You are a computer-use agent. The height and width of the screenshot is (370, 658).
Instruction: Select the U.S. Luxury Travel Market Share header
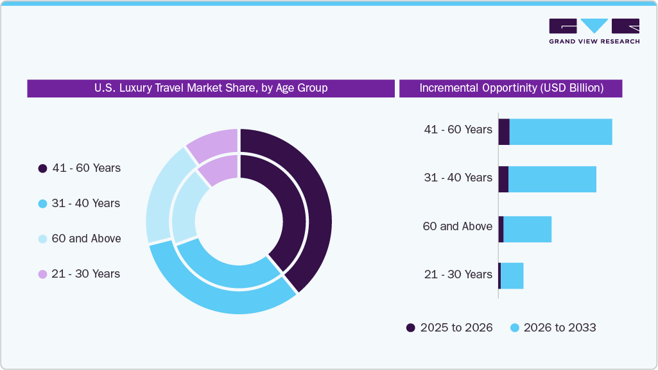click(x=211, y=88)
